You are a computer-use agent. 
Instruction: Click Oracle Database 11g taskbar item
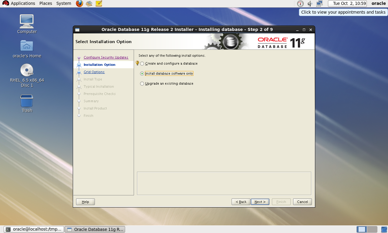click(x=95, y=229)
